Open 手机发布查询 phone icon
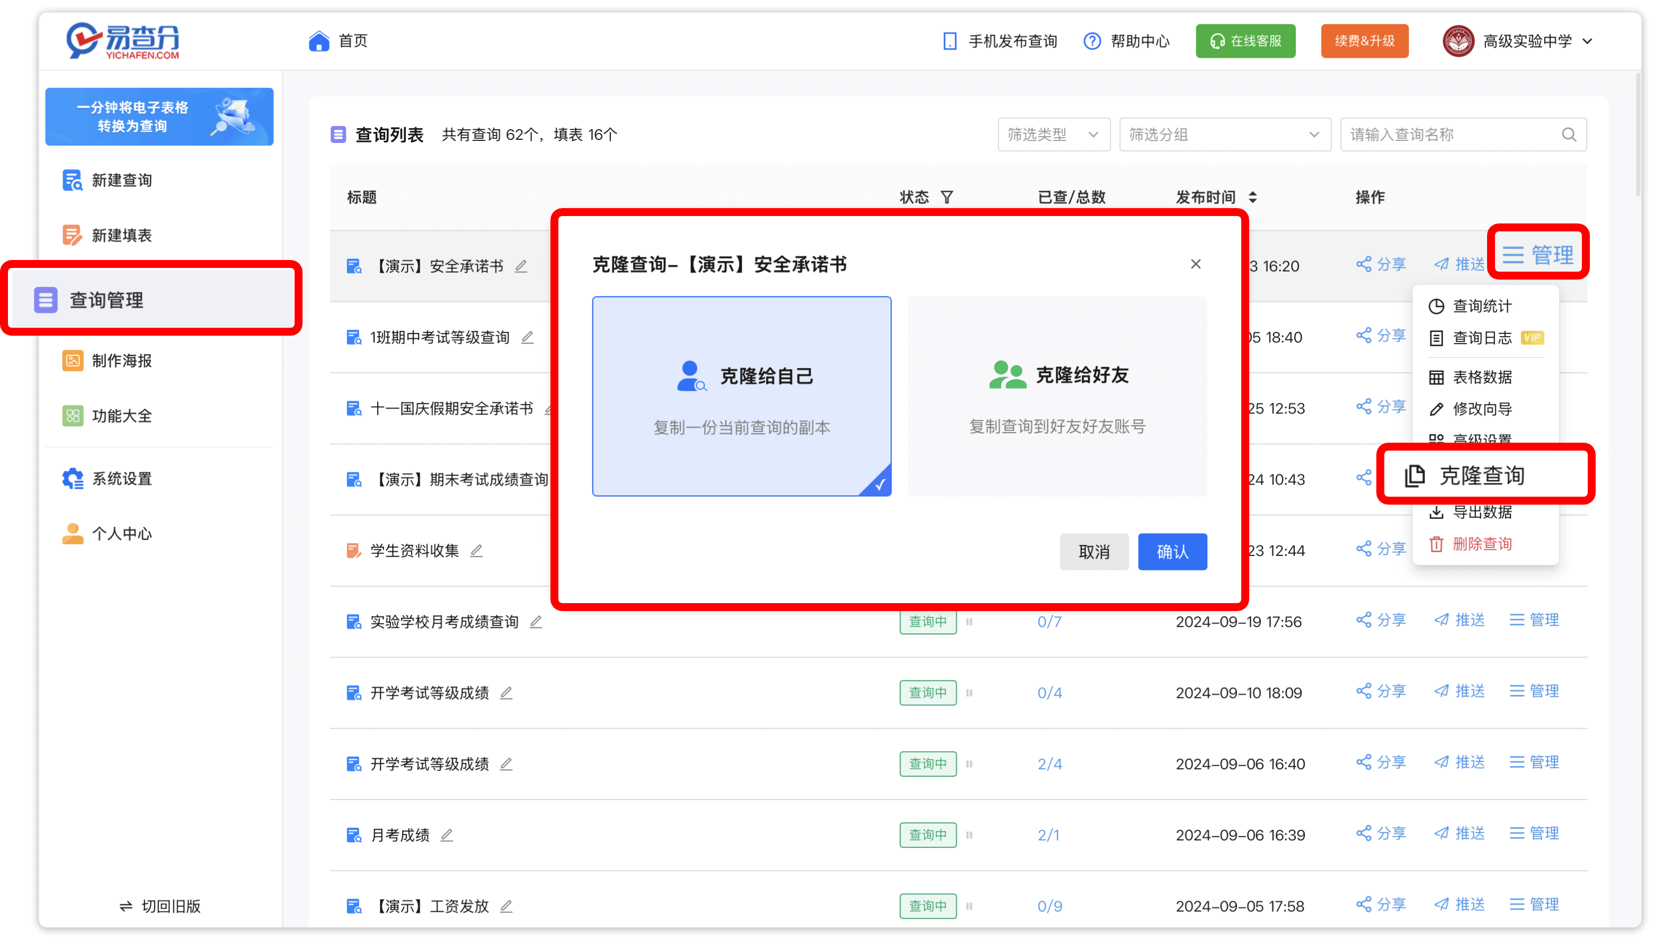The height and width of the screenshot is (942, 1655). tap(949, 41)
